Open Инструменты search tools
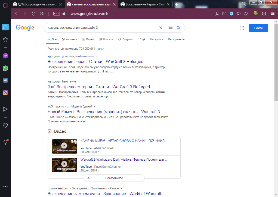Viewport: 278px width, 197px height. tap(176, 39)
